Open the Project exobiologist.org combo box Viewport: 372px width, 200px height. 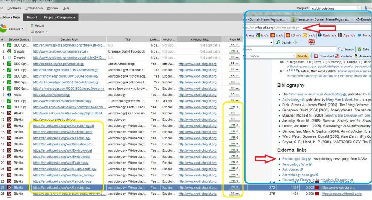coord(336,8)
